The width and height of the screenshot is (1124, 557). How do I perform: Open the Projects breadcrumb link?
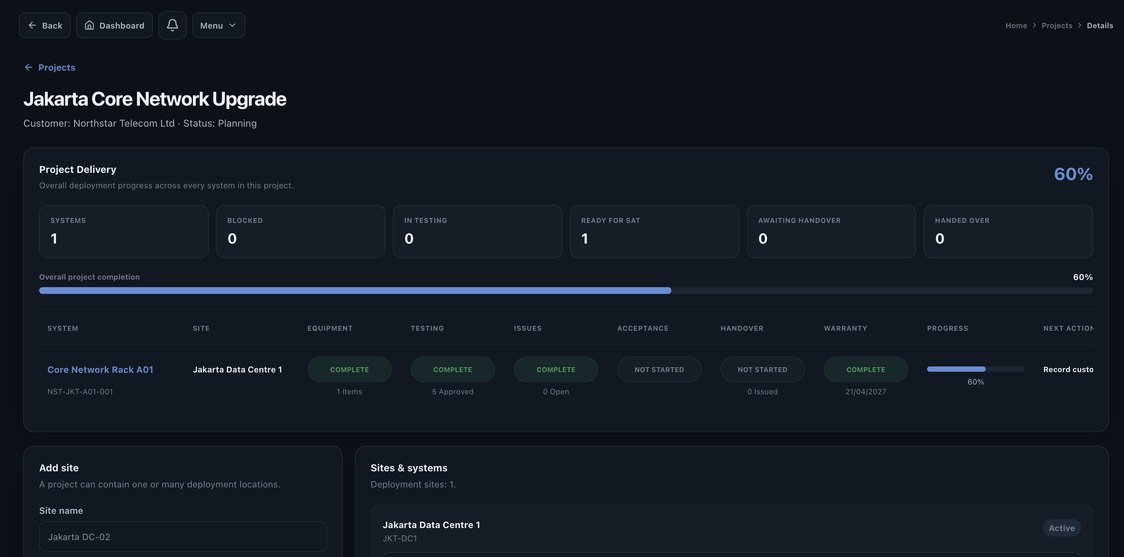1056,25
